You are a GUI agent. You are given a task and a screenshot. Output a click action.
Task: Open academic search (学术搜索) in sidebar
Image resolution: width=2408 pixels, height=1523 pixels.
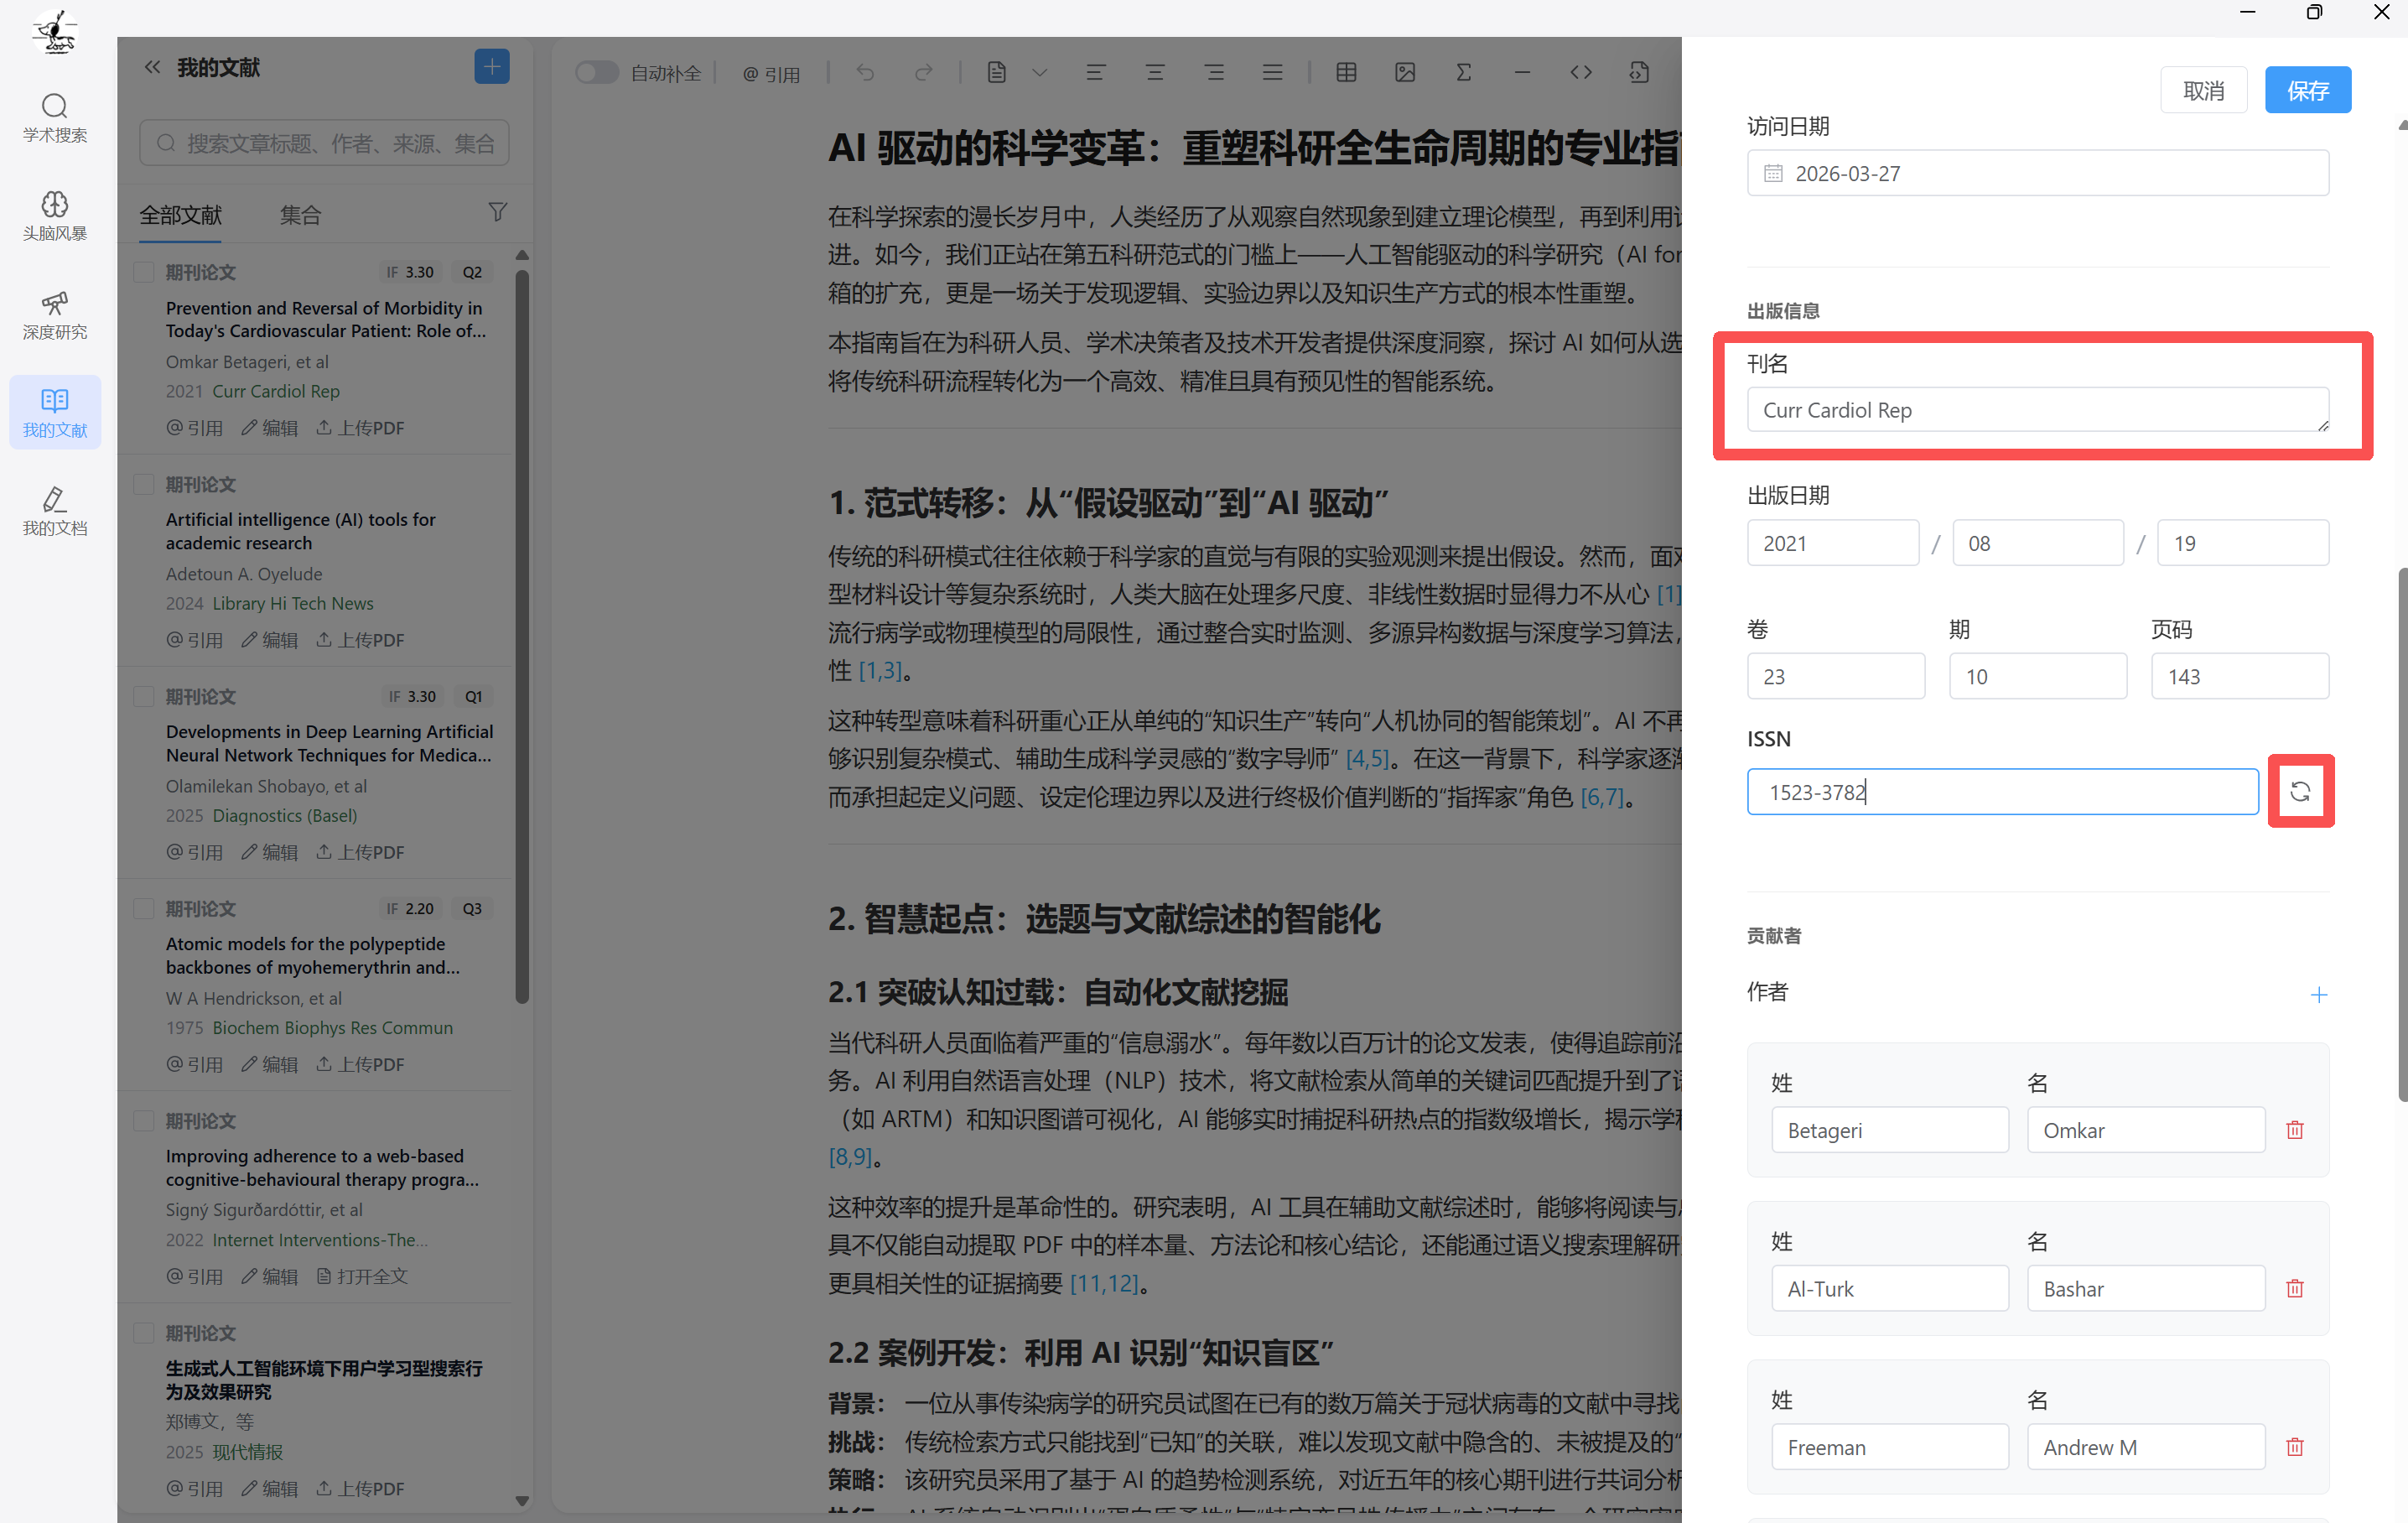pos(55,117)
